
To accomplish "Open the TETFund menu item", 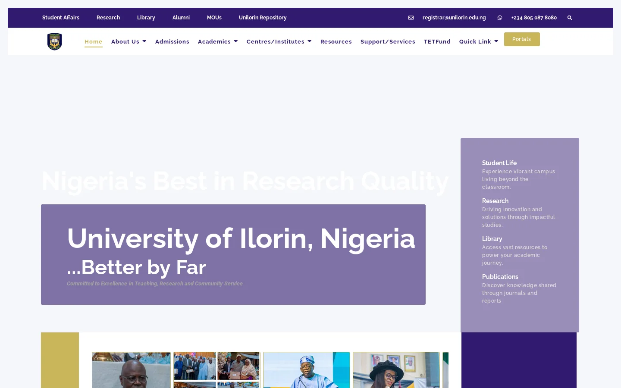I will [437, 42].
